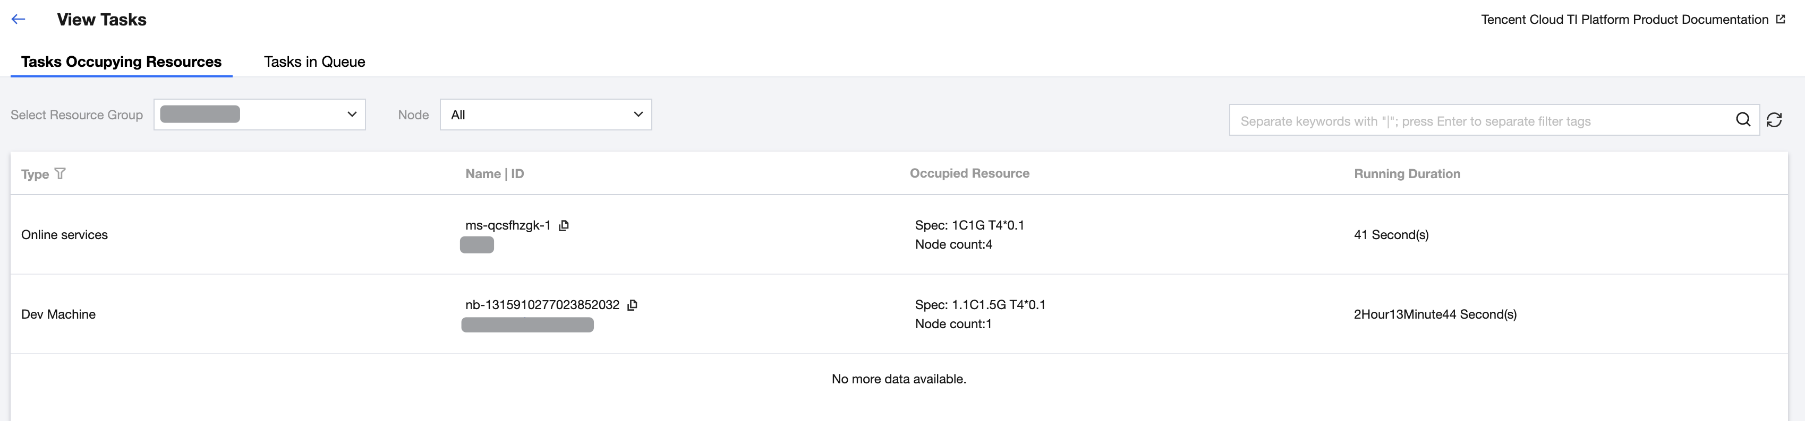Screen dimensions: 1805x421
Task: Click the external link icon beside Documentation
Action: coord(1781,20)
